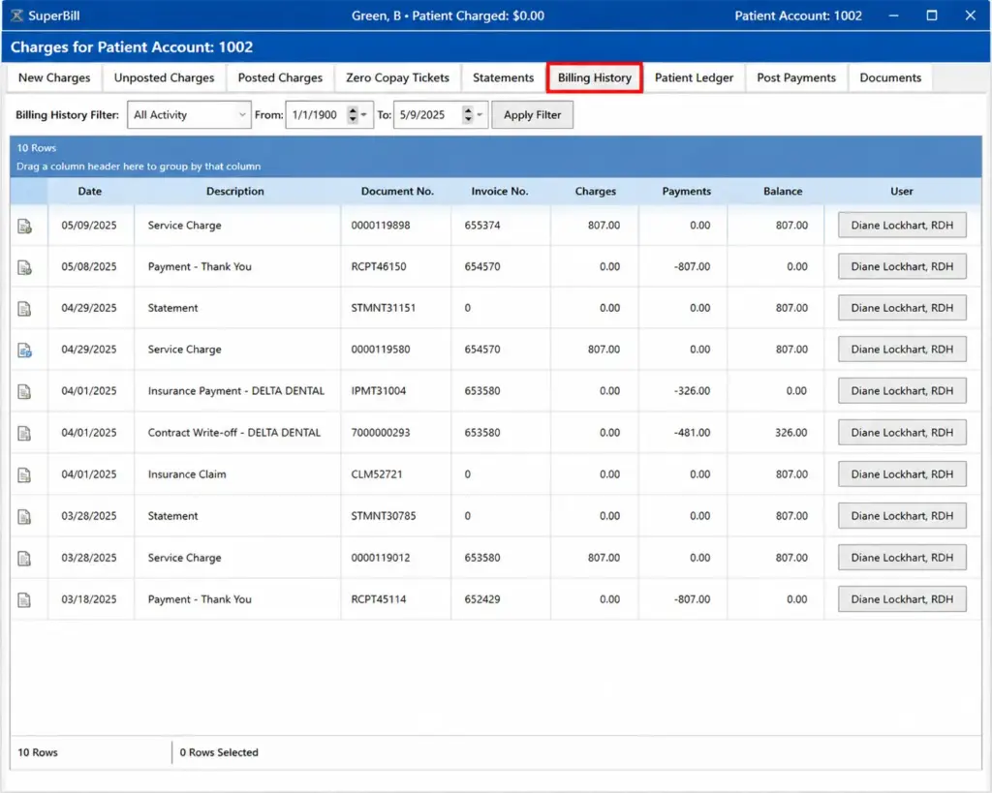Click the Apply Filter button

pos(532,115)
